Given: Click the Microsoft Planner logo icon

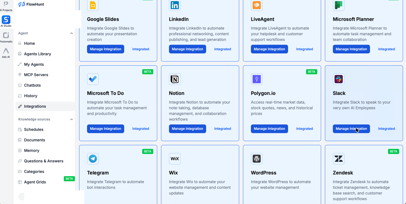Looking at the screenshot, I should (339, 5).
